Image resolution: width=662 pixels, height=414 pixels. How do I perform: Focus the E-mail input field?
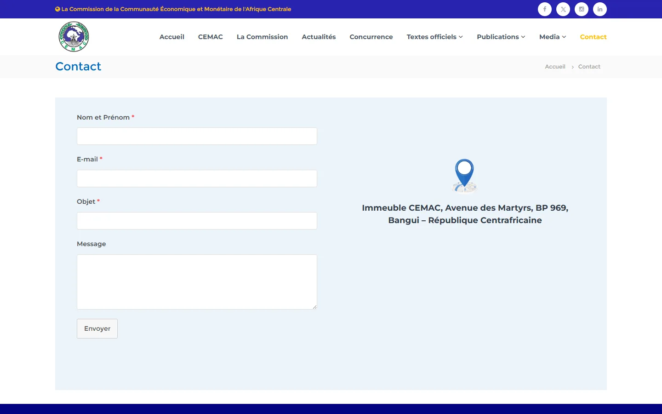[x=197, y=178]
